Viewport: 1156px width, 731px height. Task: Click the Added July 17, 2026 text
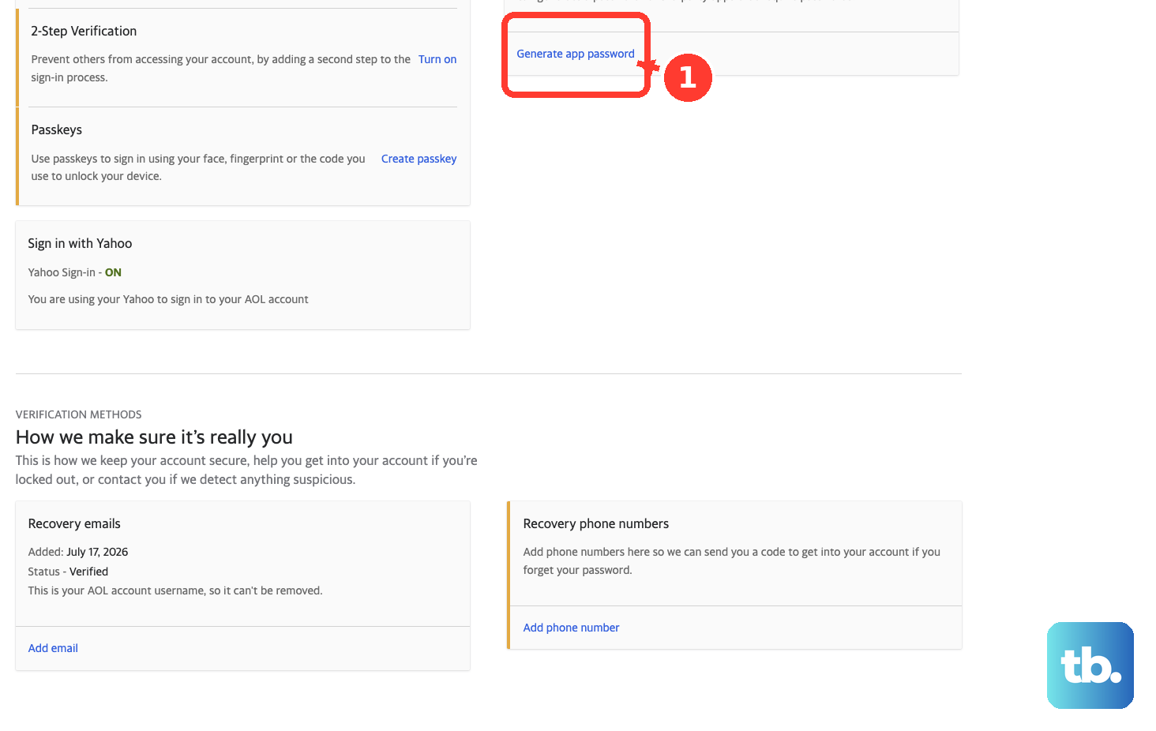(78, 552)
